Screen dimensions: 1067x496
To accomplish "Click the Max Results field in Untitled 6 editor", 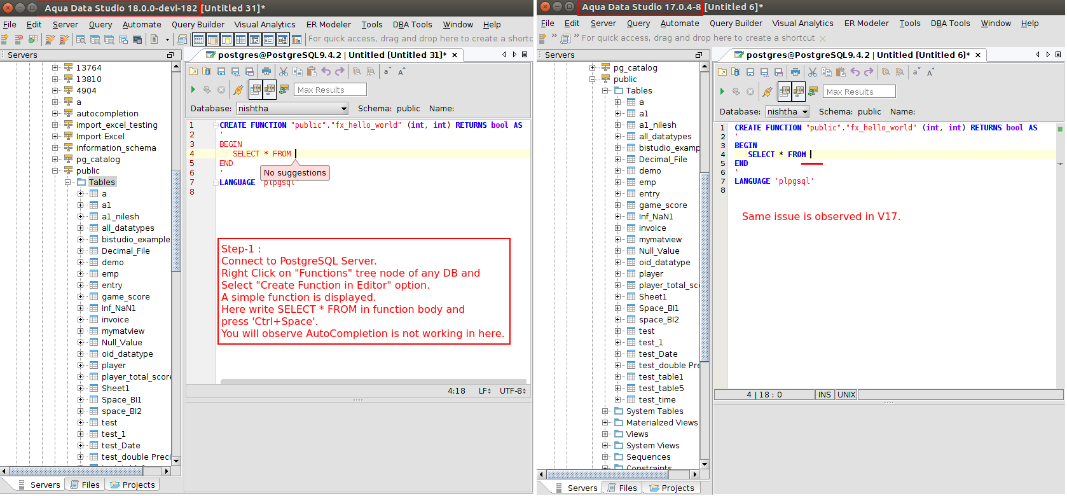I will click(859, 92).
